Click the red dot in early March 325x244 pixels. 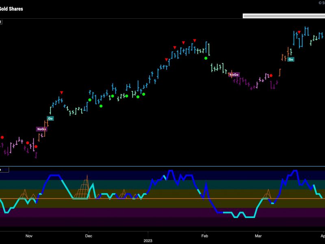(x=271, y=76)
